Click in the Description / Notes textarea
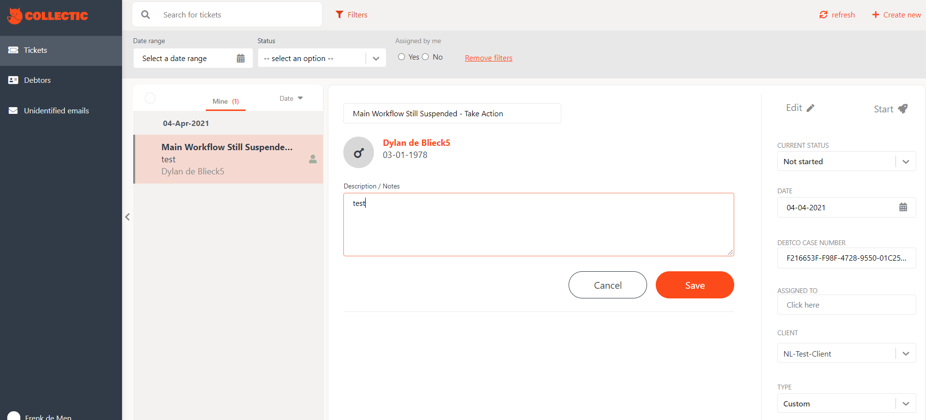926x420 pixels. [539, 224]
